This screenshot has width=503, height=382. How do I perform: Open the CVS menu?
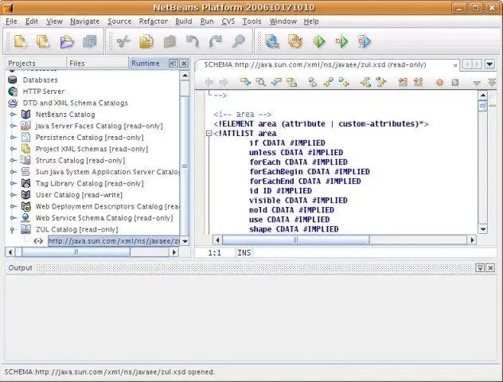coord(228,21)
